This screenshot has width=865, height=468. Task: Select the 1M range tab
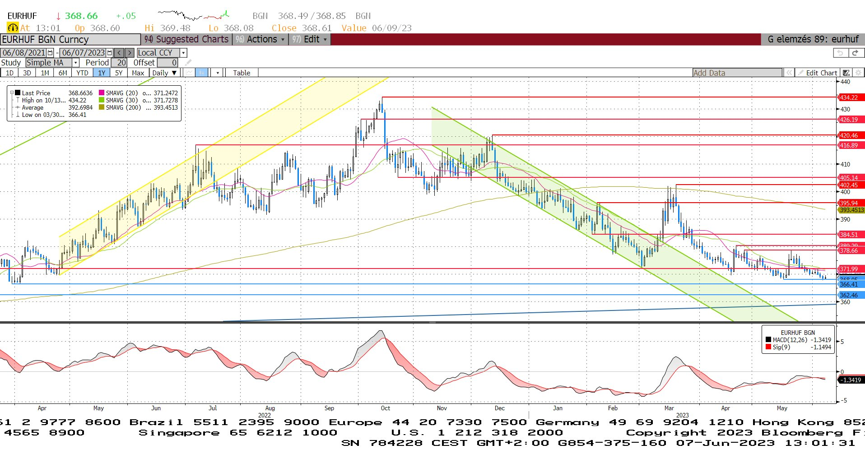click(45, 73)
